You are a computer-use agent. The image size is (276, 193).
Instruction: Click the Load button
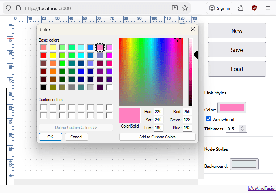(x=237, y=69)
